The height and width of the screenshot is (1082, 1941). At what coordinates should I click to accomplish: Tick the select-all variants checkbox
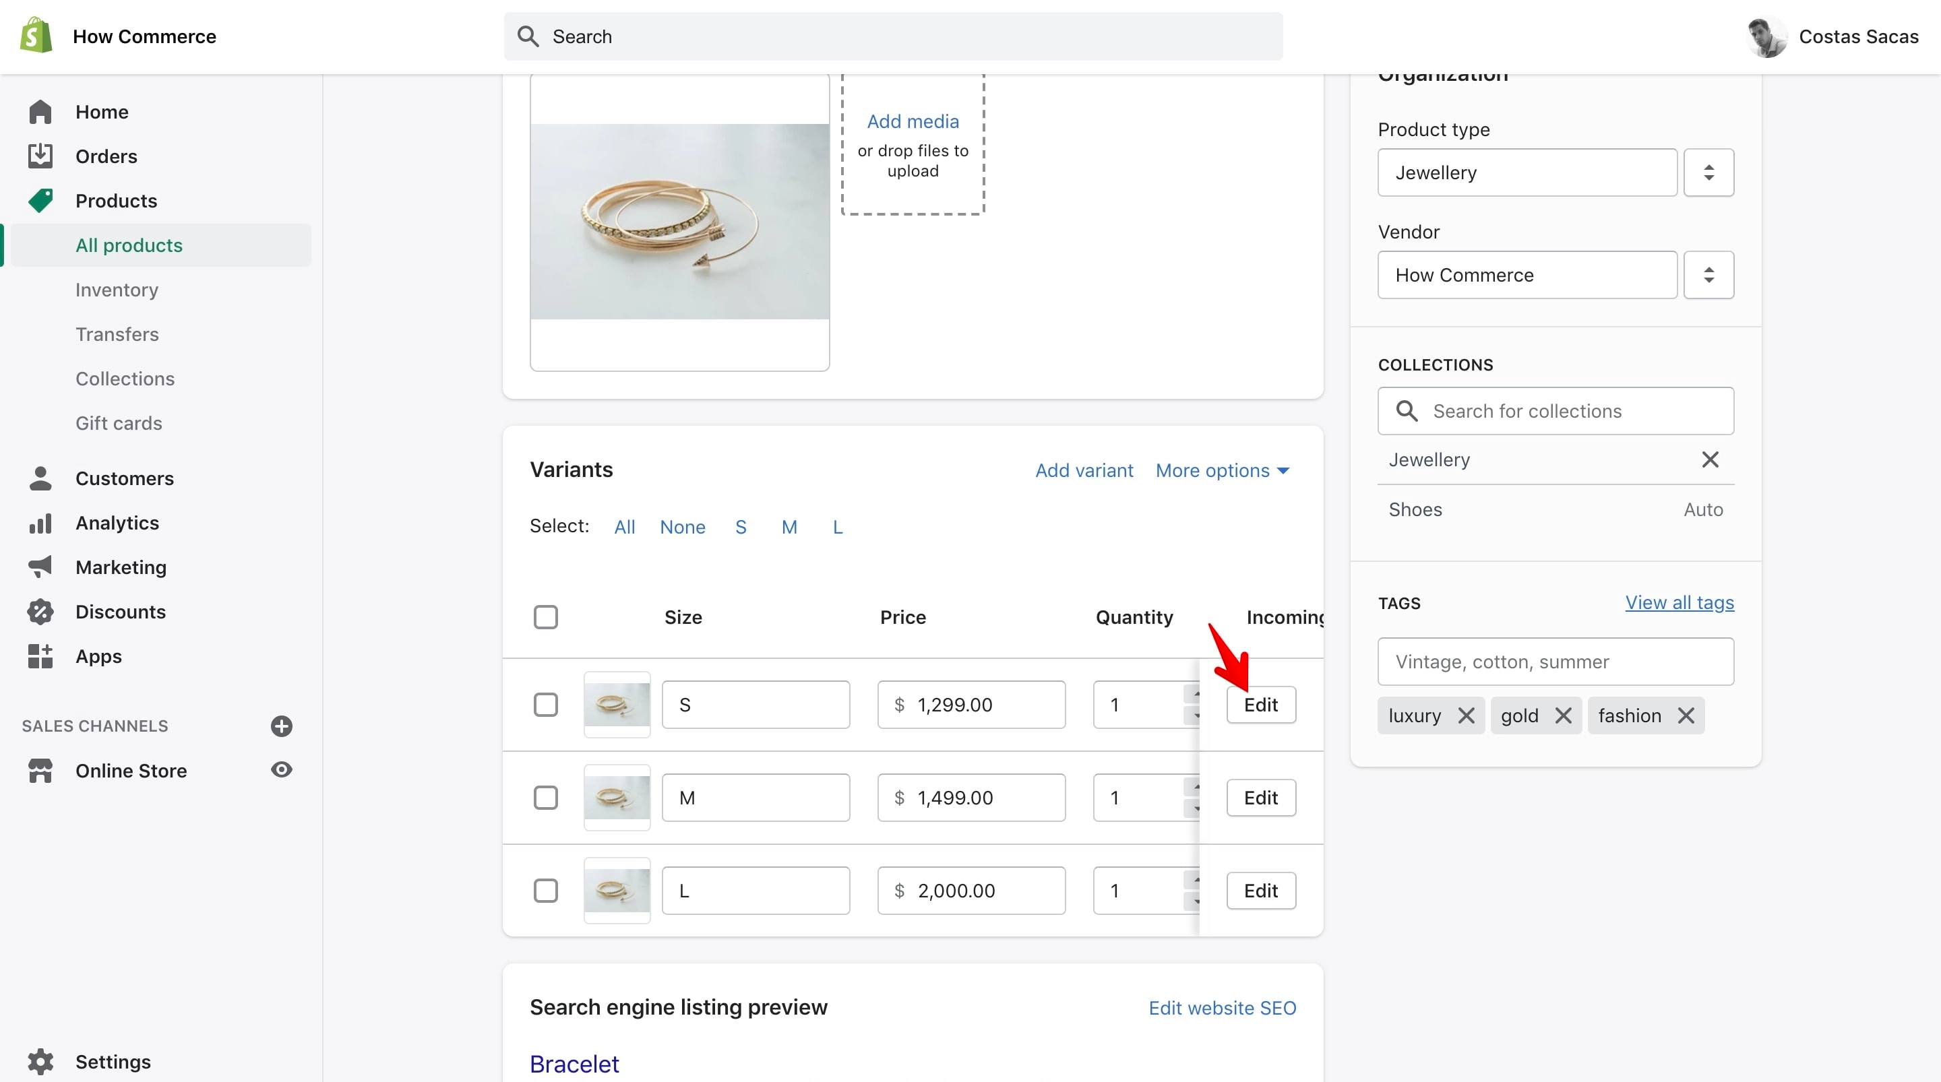tap(545, 617)
